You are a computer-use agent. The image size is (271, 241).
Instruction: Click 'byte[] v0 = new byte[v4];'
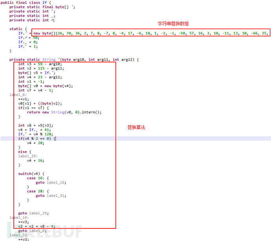tap(46, 86)
